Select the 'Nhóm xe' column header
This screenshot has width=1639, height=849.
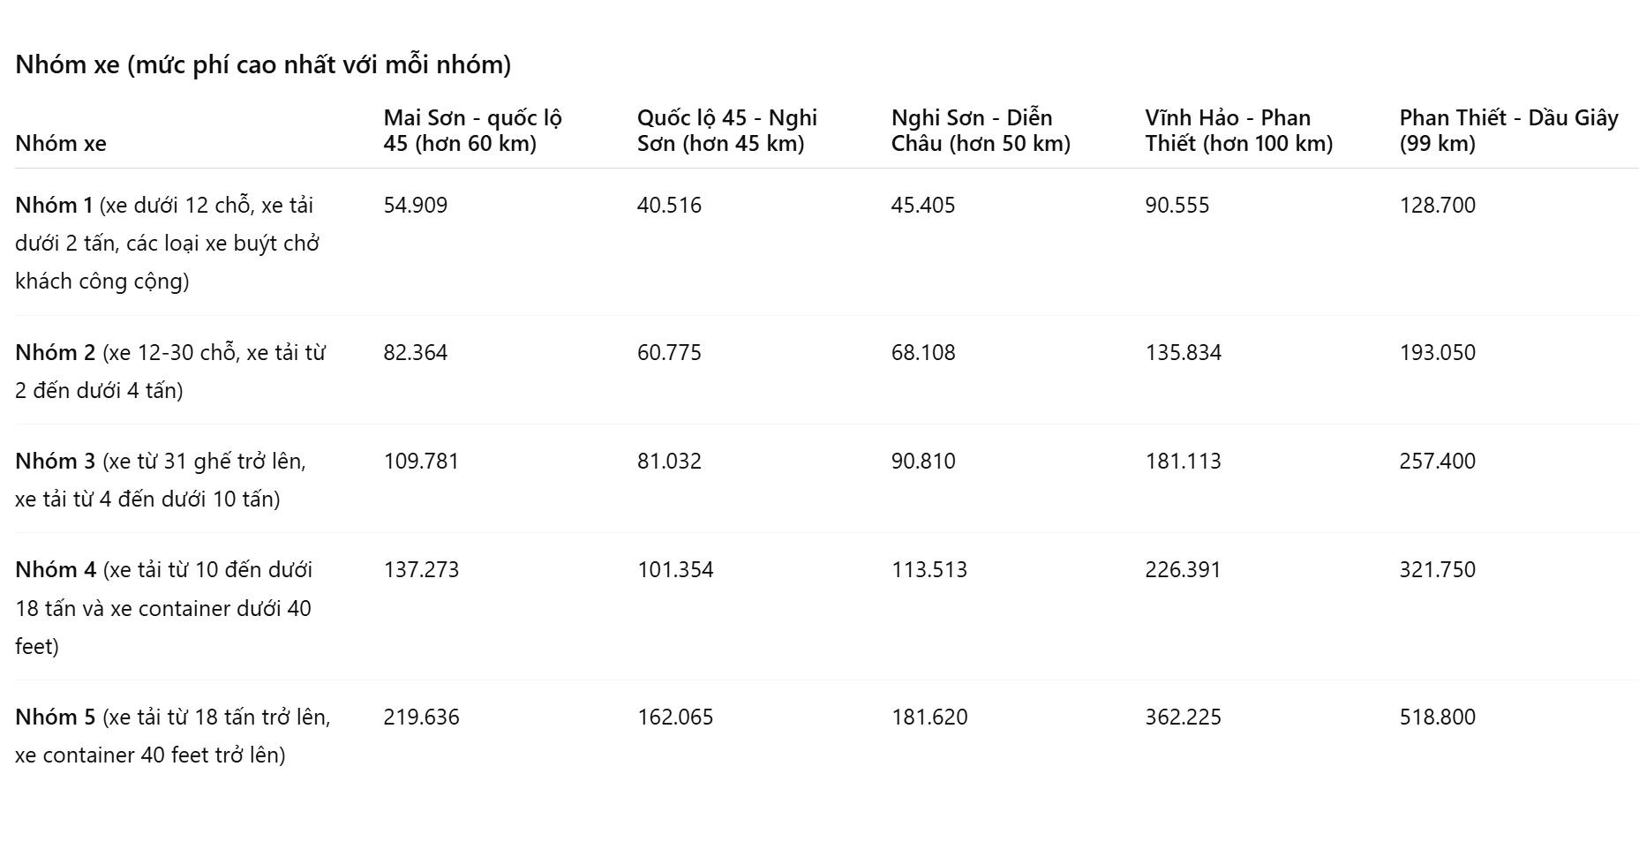(61, 143)
